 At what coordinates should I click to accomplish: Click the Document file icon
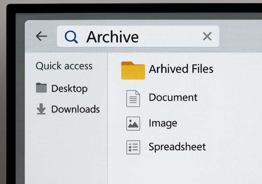133,99
